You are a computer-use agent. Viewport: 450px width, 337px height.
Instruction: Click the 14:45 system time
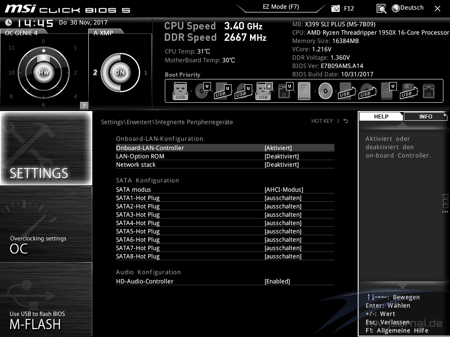pyautogui.click(x=35, y=23)
